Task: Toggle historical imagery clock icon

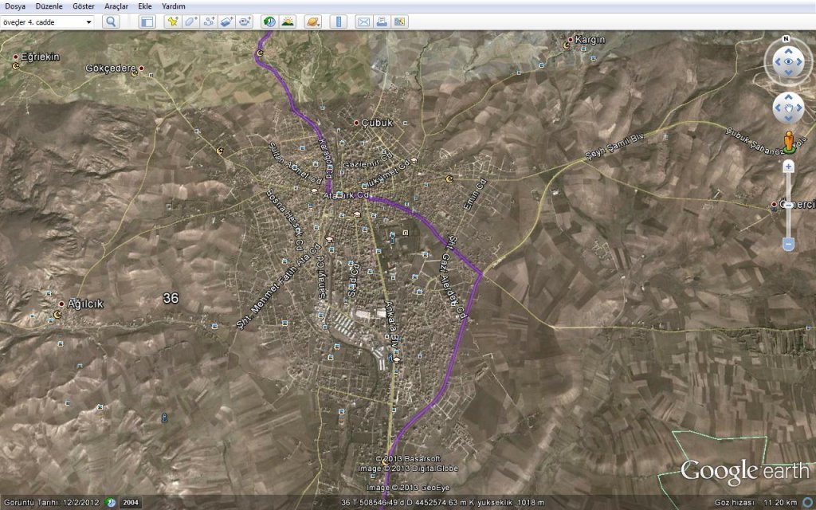Action: coord(269,22)
